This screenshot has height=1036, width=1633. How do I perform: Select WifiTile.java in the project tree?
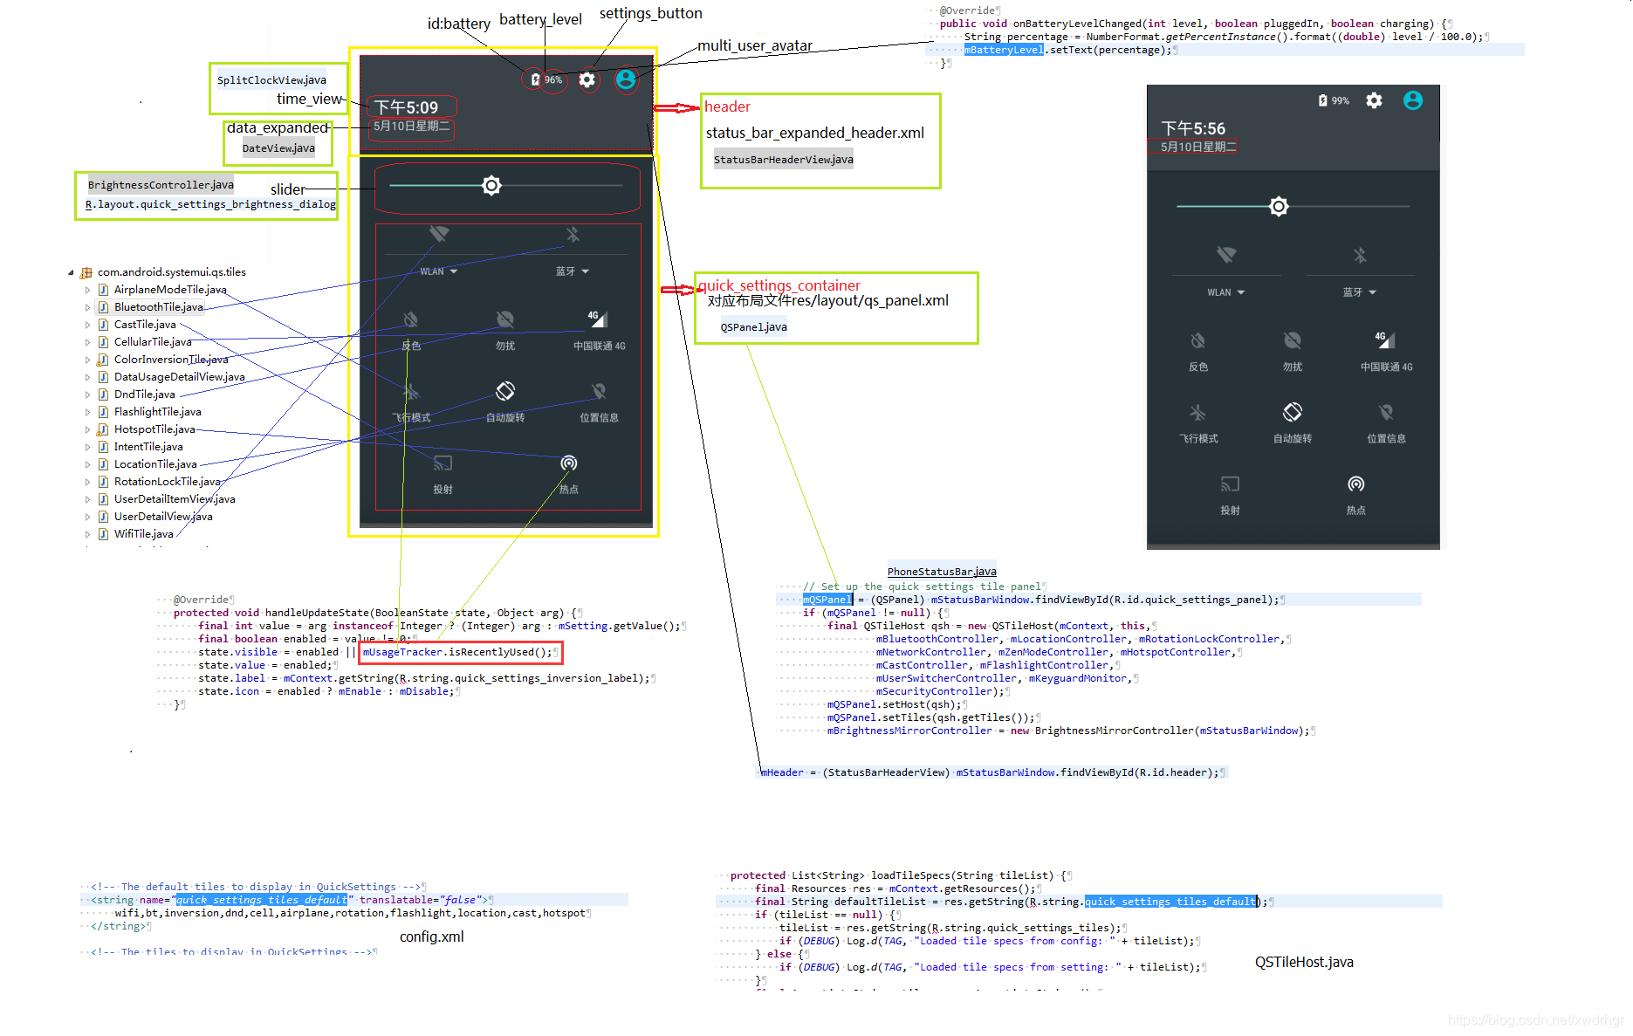tap(144, 533)
